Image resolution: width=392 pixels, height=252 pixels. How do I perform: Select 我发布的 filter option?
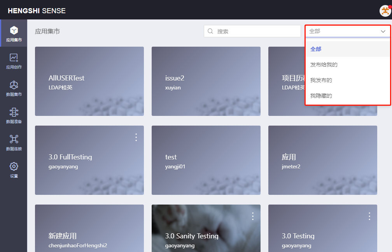point(348,80)
